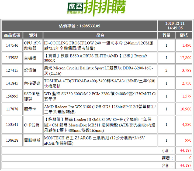Viewport: 194px width, 171px height.
Task: Click the 顯示卡 category cell
Action: point(33,109)
